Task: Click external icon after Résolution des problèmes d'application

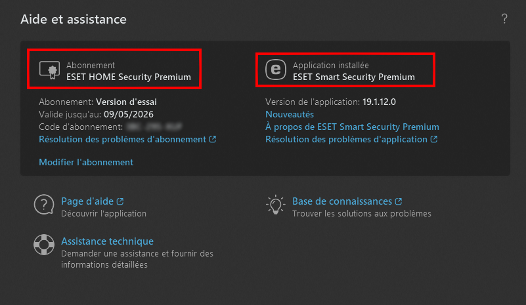Action: (434, 139)
